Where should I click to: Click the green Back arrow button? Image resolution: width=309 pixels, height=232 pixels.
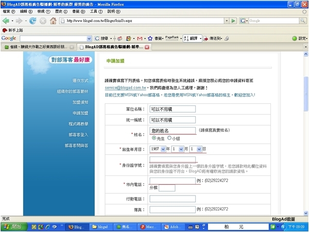[x=6, y=21]
